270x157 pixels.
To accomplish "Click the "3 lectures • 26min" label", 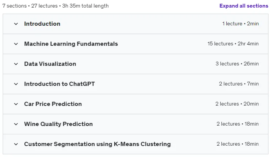I will tap(237, 64).
